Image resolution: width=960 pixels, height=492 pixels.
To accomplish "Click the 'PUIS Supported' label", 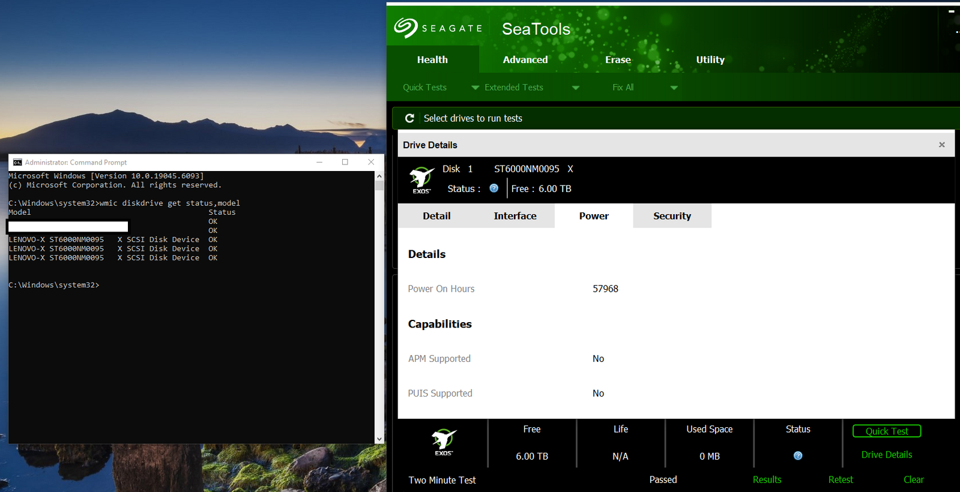I will (440, 394).
